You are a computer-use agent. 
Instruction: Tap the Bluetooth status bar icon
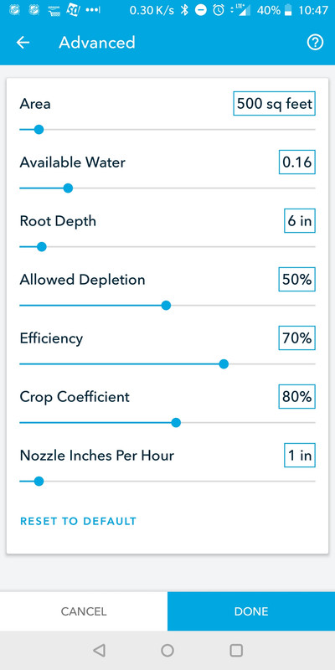pyautogui.click(x=184, y=10)
